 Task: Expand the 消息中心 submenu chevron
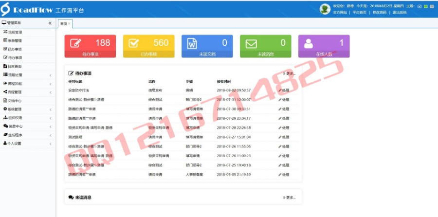[51, 127]
